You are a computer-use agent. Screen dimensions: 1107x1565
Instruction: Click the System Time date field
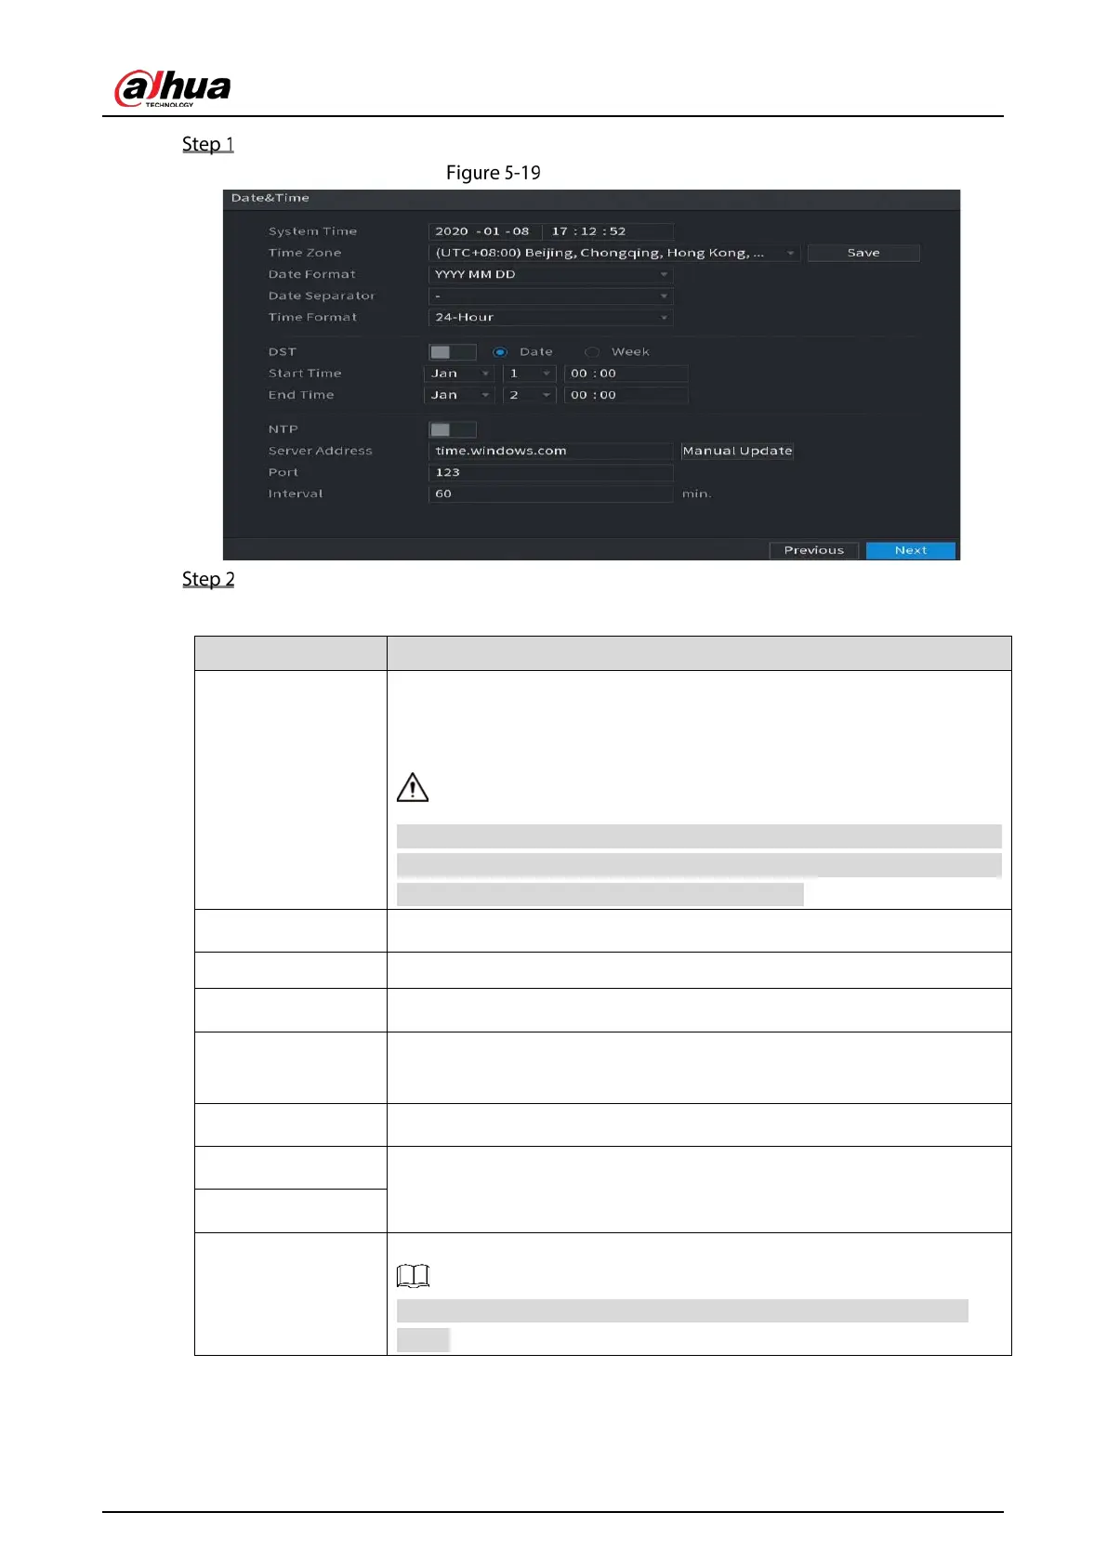pos(483,231)
